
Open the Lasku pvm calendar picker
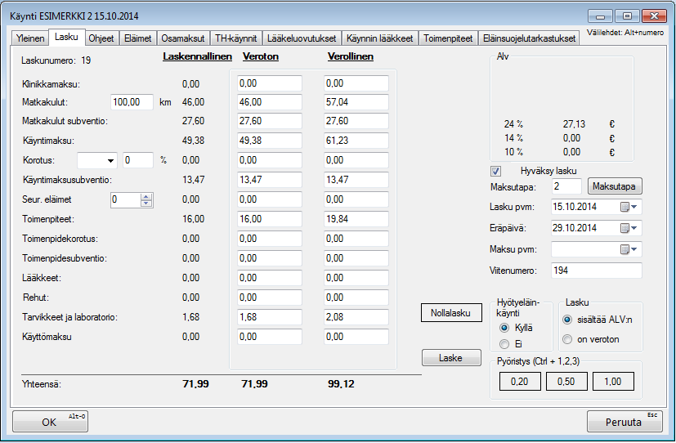(629, 208)
